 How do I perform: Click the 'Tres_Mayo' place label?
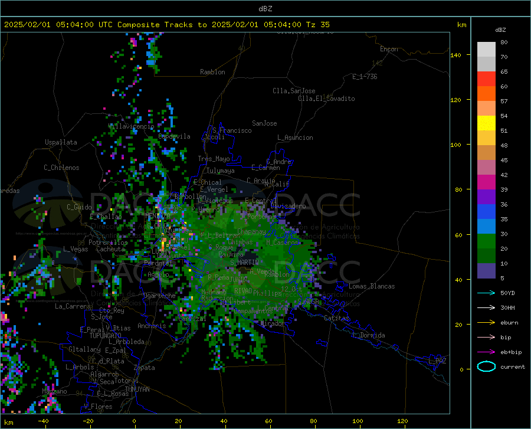coord(214,159)
